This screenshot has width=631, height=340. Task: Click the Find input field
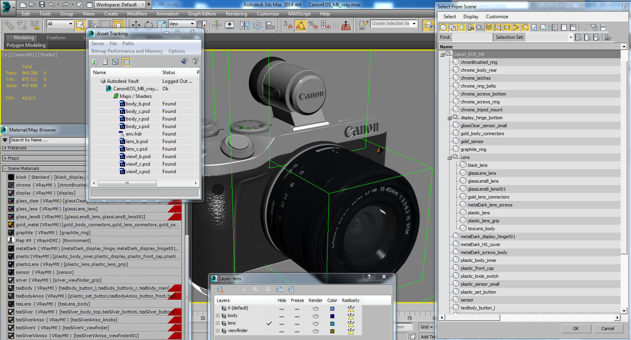[472, 37]
